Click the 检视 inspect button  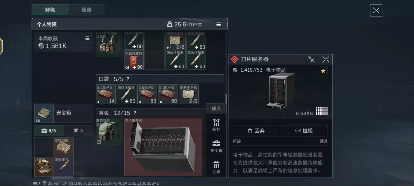(x=304, y=131)
